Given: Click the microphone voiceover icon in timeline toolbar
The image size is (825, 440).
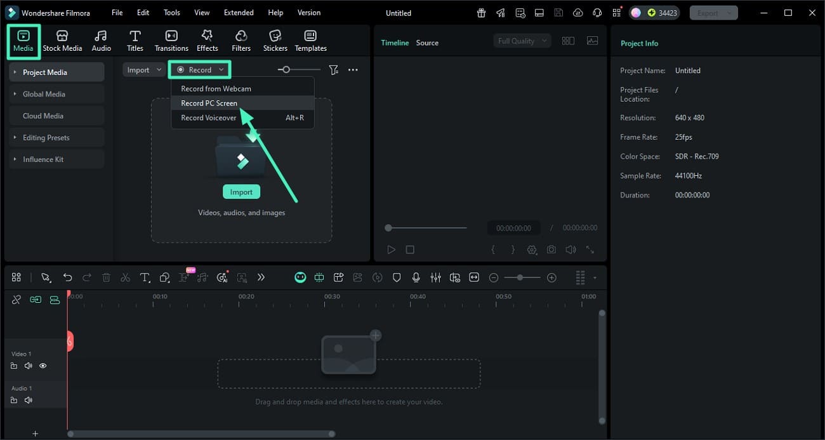Looking at the screenshot, I should pyautogui.click(x=416, y=277).
